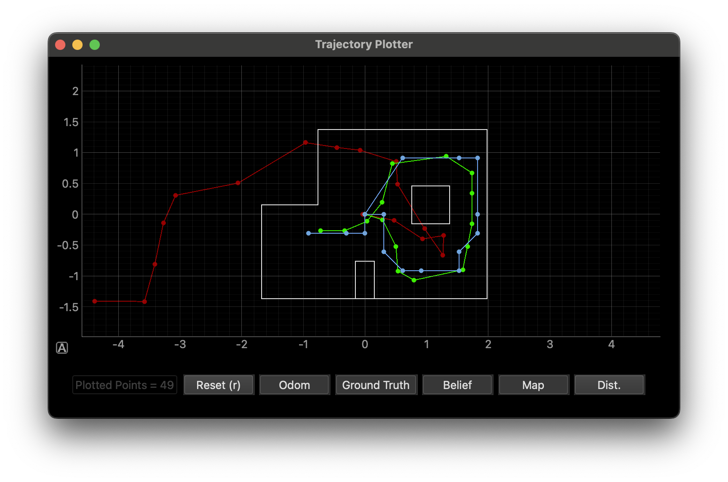Close the Trajectory Plotter window

point(61,45)
